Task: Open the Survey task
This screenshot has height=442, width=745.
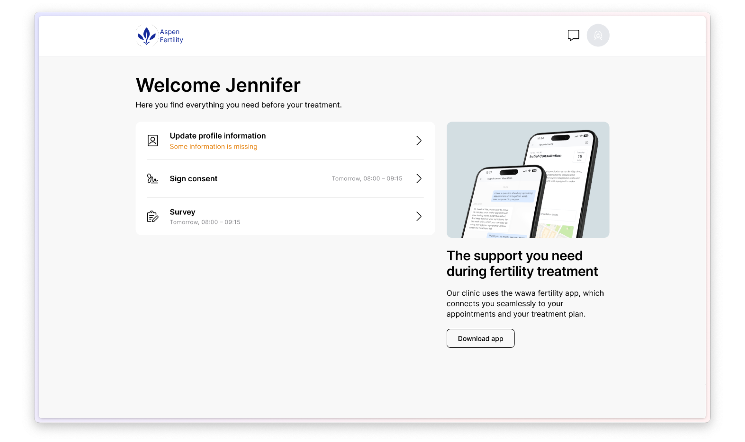Action: 182,212
